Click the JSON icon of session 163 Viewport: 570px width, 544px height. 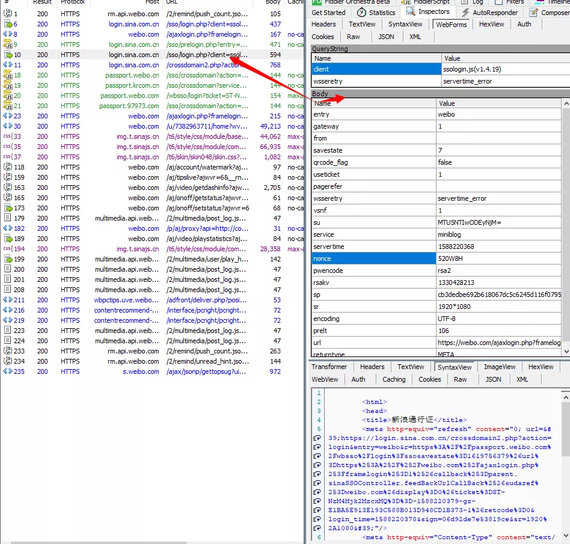click(x=7, y=188)
